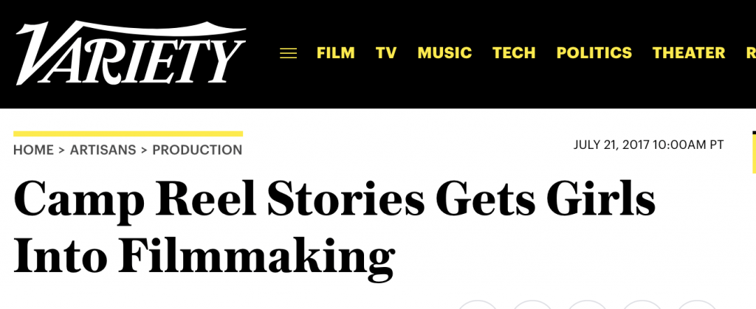Click the second share circle from left
Screen dimensions: 756x309
click(532, 305)
